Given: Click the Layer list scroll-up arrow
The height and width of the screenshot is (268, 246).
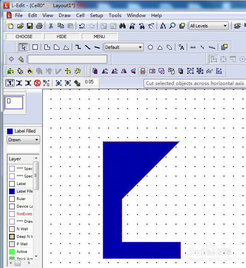Looking at the screenshot, I should click(36, 158).
